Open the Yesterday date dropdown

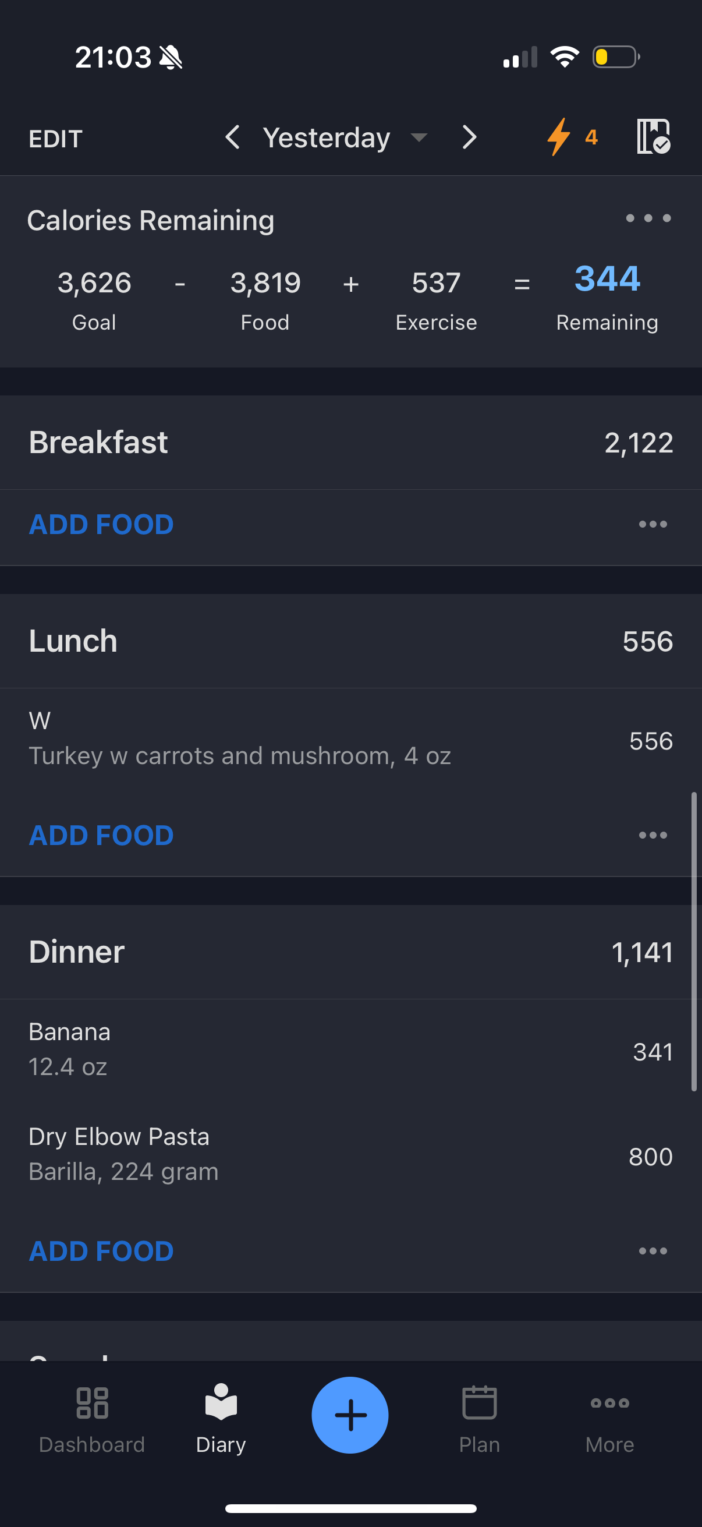tap(345, 137)
